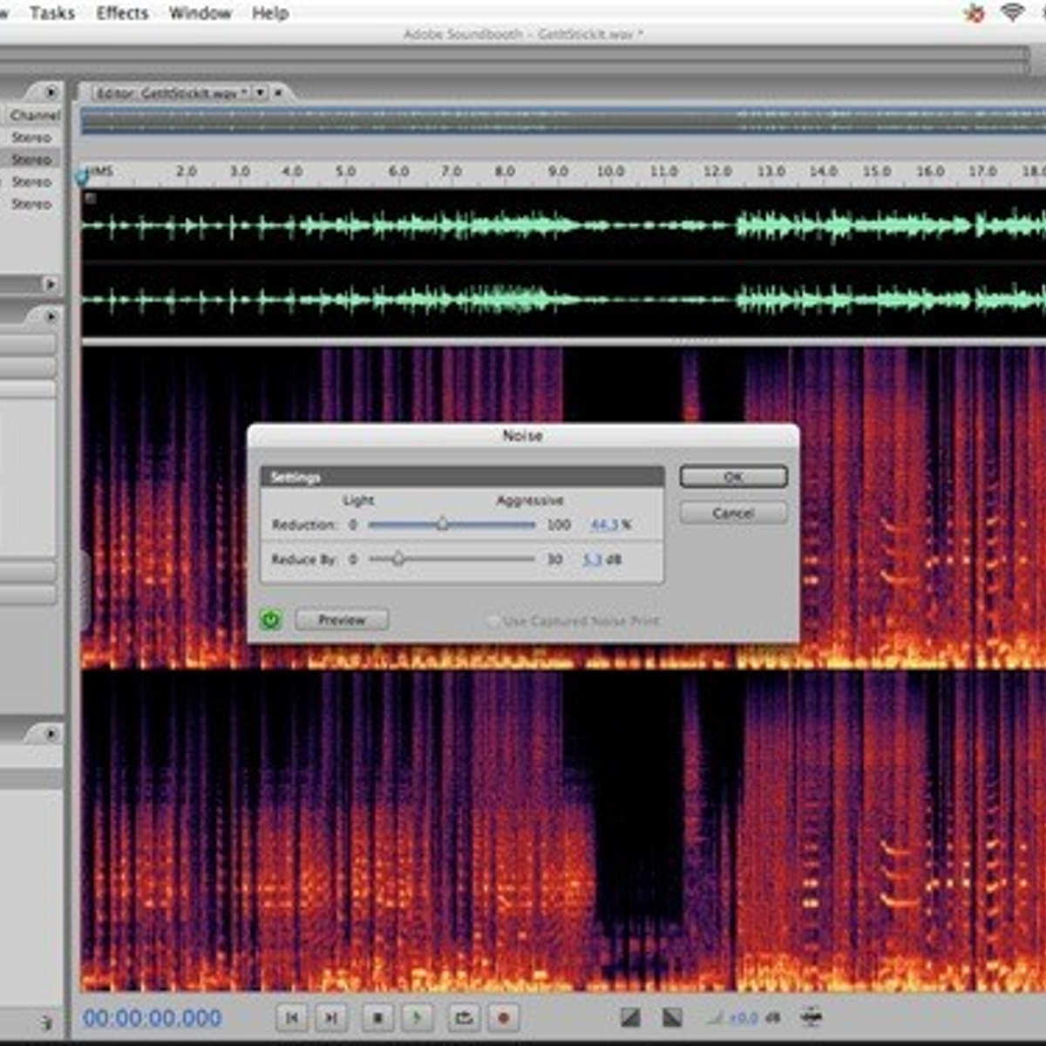1046x1046 pixels.
Task: Click Preview to audition the noise reduction
Action: (x=341, y=620)
